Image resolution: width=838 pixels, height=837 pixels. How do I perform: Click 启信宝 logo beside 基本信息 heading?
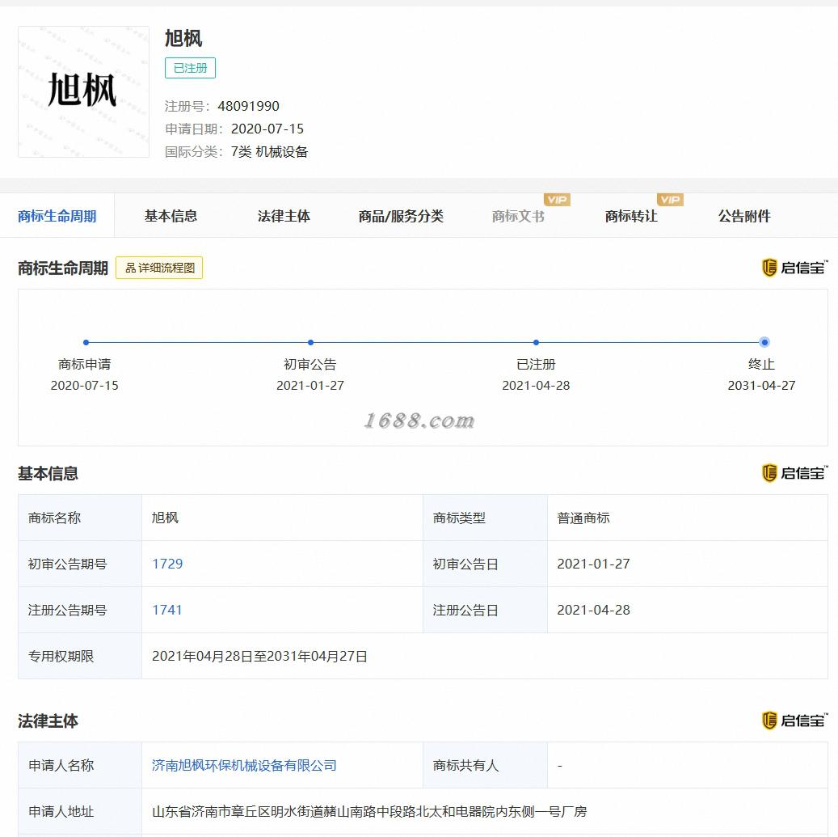(794, 473)
